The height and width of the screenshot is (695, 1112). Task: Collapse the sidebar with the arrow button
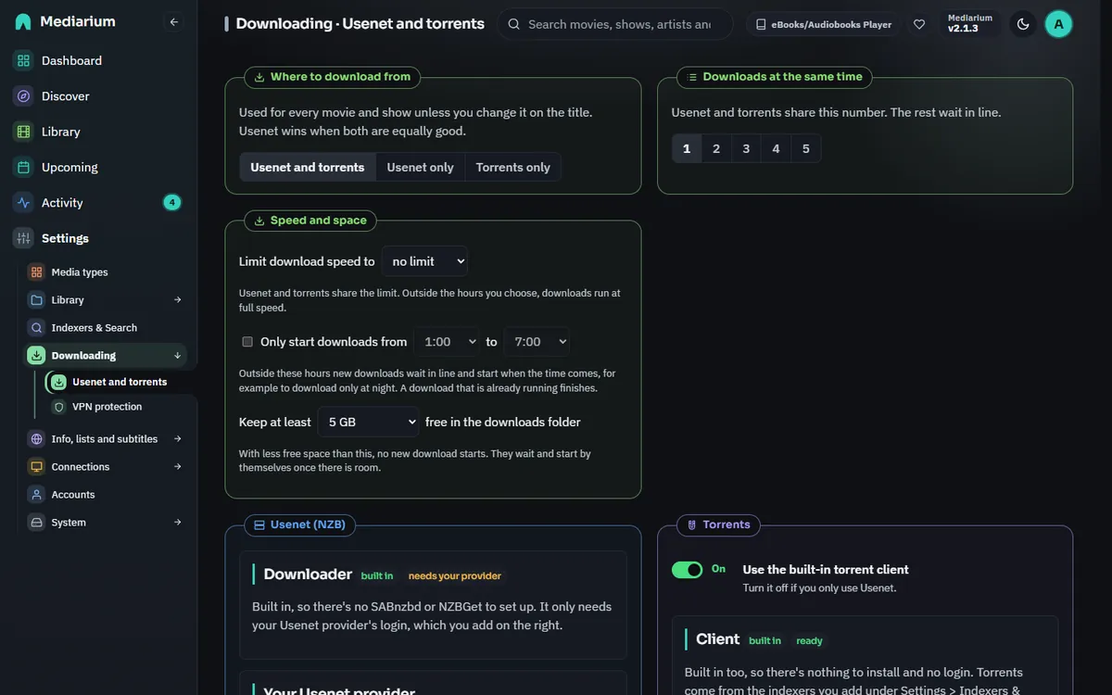coord(173,21)
